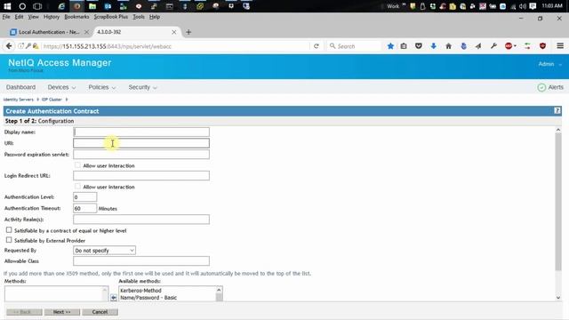Reload the page with the refresh icon
The image size is (569, 320).
pos(317,46)
